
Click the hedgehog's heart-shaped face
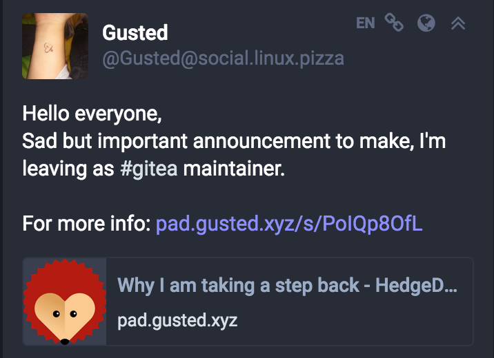pos(65,317)
